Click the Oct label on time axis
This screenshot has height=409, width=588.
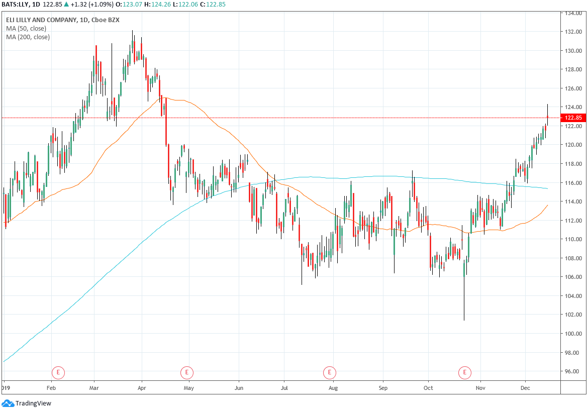(x=428, y=387)
